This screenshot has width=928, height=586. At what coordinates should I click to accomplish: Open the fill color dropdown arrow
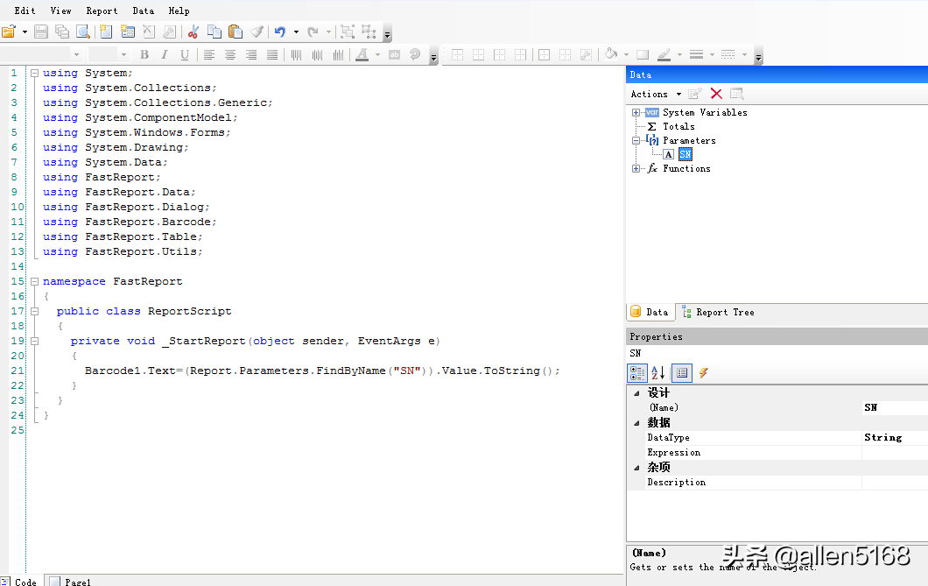click(626, 54)
